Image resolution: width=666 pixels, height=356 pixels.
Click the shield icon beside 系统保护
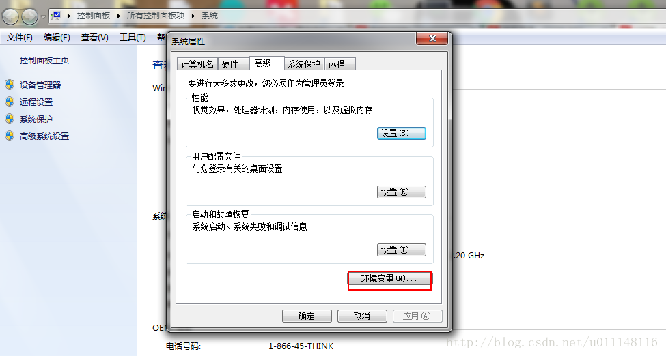(x=10, y=119)
